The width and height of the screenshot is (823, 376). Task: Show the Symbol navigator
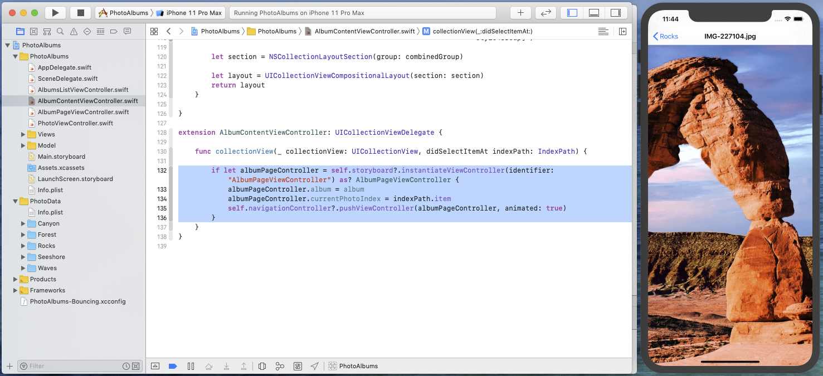click(47, 31)
